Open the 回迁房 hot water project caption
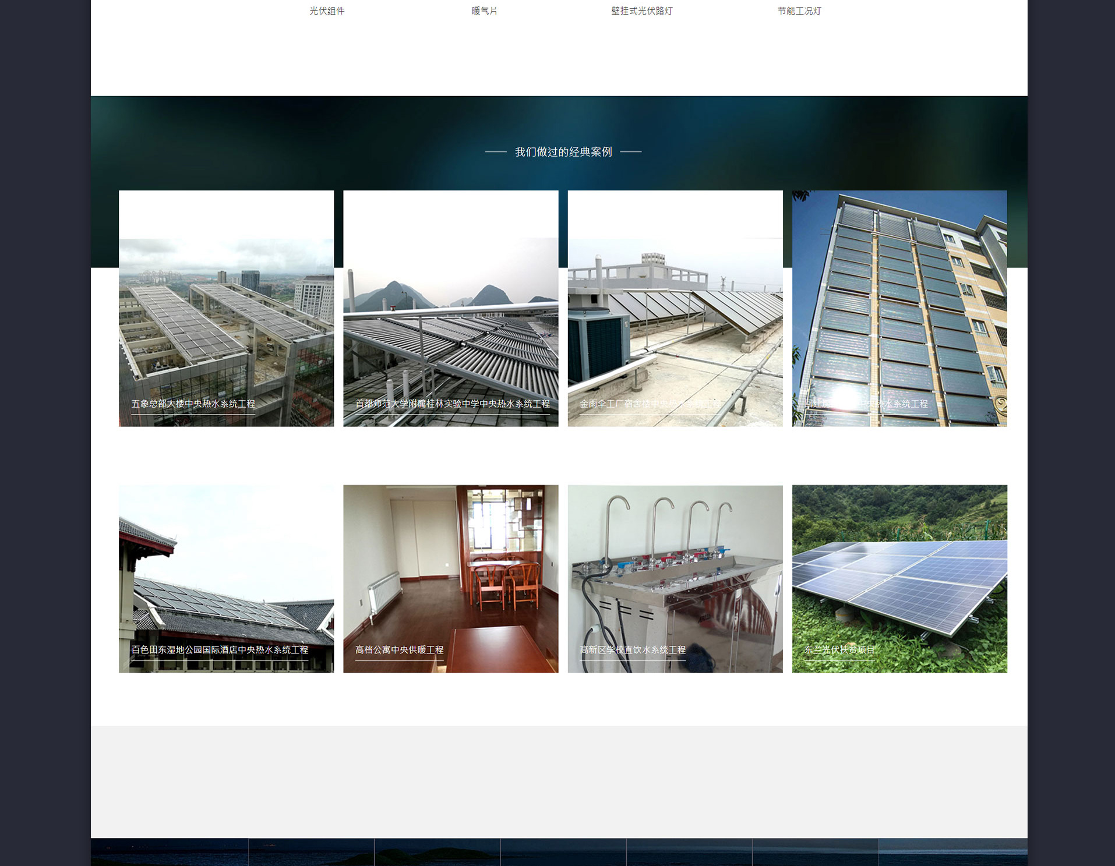This screenshot has width=1115, height=866. click(866, 404)
